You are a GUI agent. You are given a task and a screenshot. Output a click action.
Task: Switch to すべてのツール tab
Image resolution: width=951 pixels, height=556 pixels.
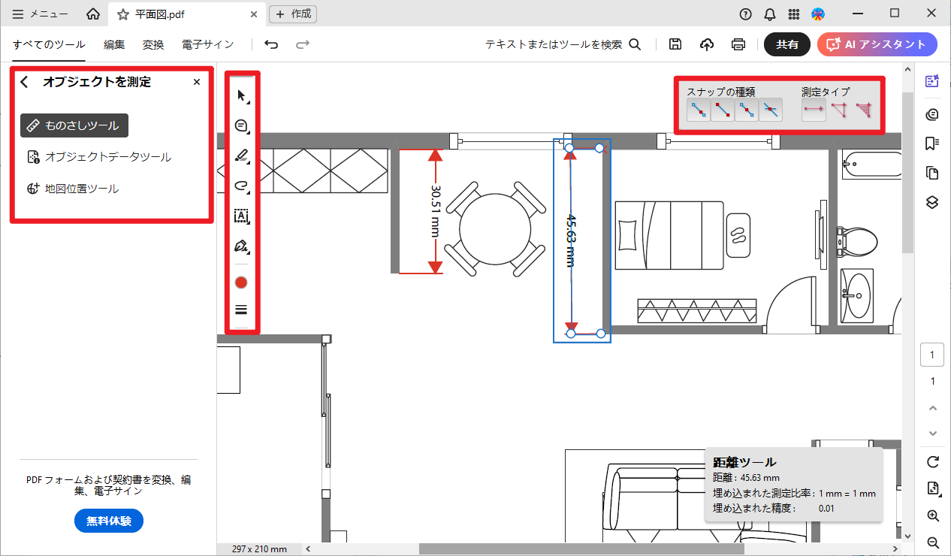49,44
